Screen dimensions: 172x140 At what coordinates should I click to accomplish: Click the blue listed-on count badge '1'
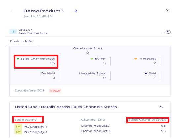[x=13, y=32]
